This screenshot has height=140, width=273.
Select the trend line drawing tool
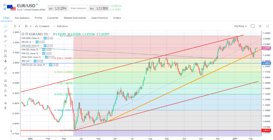click(x=5, y=31)
